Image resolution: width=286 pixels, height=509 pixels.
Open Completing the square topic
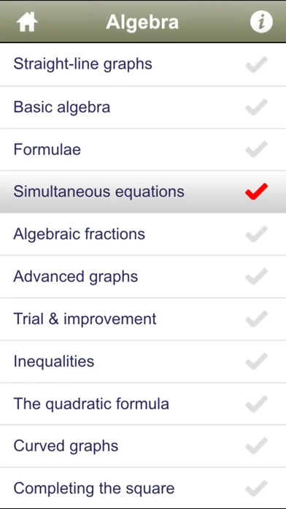(x=143, y=488)
